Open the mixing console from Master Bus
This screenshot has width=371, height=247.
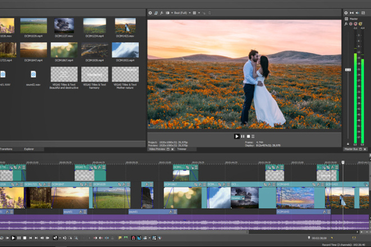click(x=363, y=13)
